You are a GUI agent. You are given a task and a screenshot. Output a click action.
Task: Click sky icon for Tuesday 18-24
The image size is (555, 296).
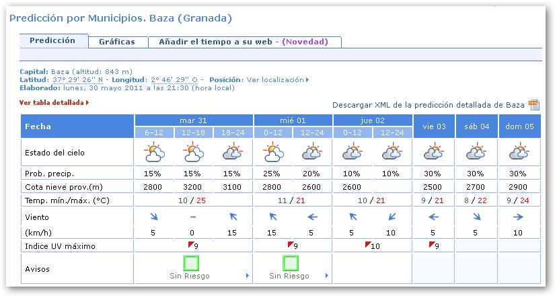coord(233,153)
